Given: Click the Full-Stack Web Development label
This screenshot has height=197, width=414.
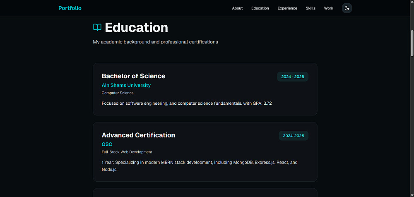Looking at the screenshot, I should [127, 152].
